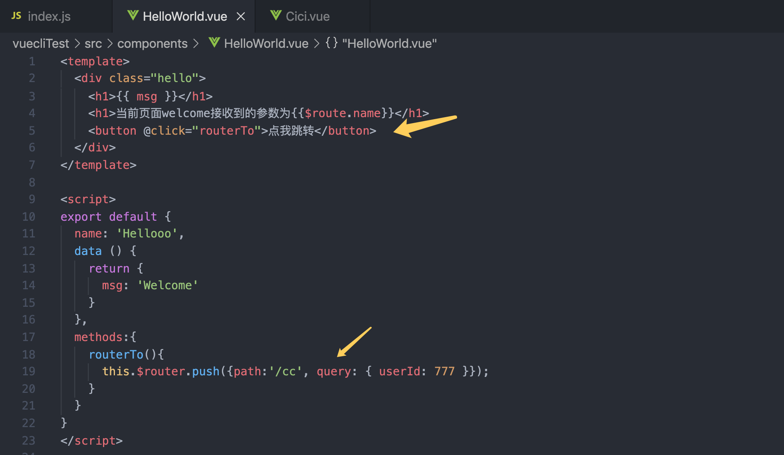The image size is (784, 455).
Task: Click the Vue icon on HelloWorld.vue tab
Action: (133, 16)
